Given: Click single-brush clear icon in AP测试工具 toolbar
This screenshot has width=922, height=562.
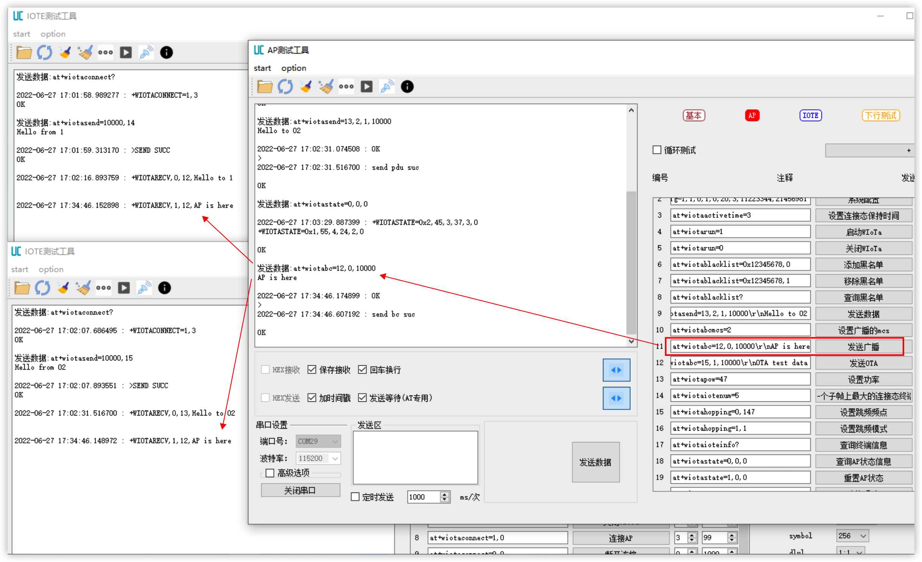Looking at the screenshot, I should pos(306,87).
